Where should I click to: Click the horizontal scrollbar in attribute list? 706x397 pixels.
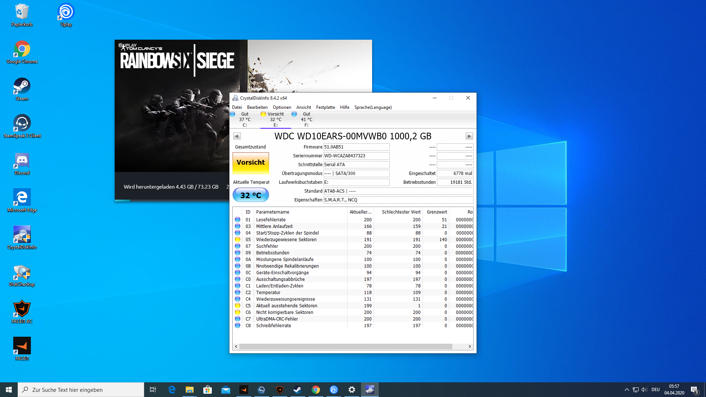point(345,347)
